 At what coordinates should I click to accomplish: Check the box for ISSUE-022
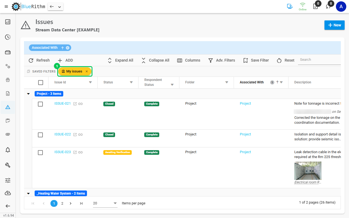40,135
